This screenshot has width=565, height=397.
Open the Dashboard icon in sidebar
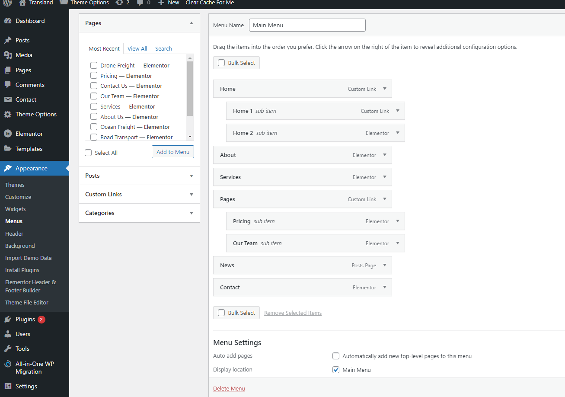8,21
